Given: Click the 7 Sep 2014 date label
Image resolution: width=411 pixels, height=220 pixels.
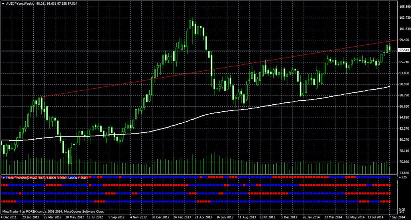Looking at the screenshot, I should pos(397,217).
